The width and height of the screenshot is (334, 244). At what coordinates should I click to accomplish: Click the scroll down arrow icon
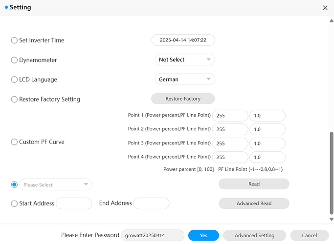(x=332, y=219)
